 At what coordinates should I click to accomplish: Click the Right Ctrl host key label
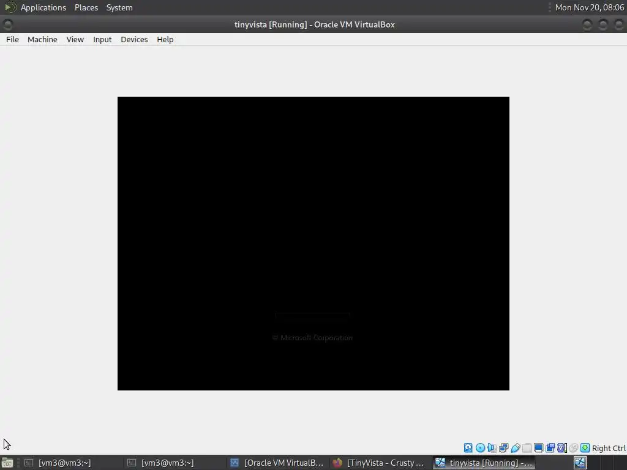609,449
